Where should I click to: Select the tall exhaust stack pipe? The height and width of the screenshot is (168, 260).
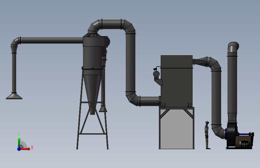coord(232,84)
